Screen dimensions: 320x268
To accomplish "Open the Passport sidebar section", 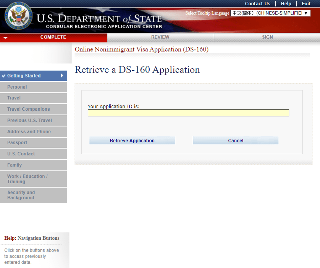I will point(33,143).
